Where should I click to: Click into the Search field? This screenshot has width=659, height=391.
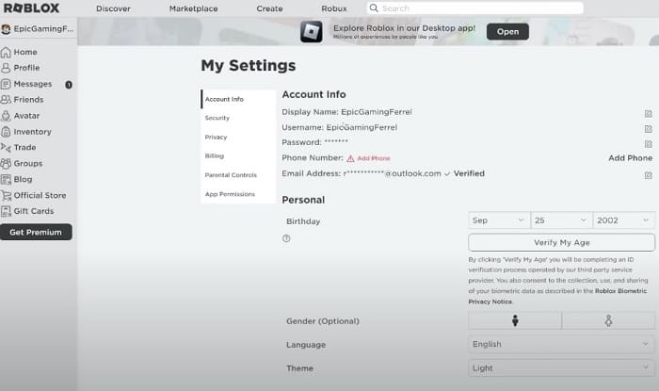(x=474, y=8)
